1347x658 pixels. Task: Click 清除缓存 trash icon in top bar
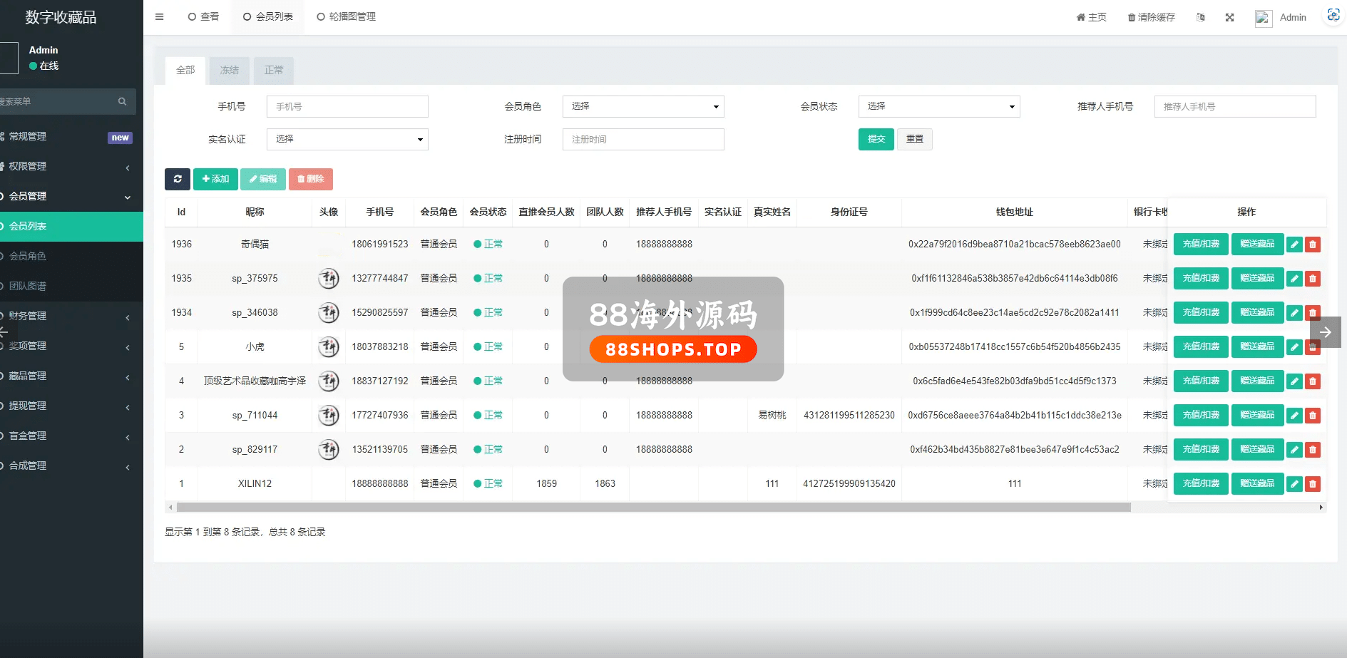click(1131, 18)
